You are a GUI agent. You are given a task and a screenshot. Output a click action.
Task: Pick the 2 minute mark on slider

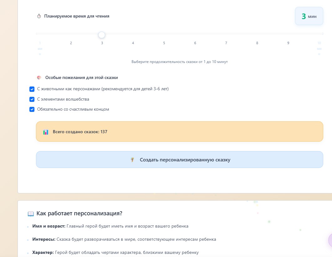click(71, 43)
